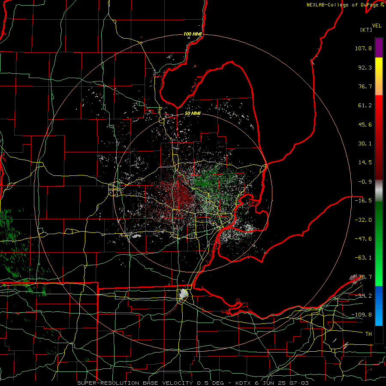This screenshot has width=386, height=386.
Task: Select the 92.3 legend value
Action: pyautogui.click(x=365, y=67)
